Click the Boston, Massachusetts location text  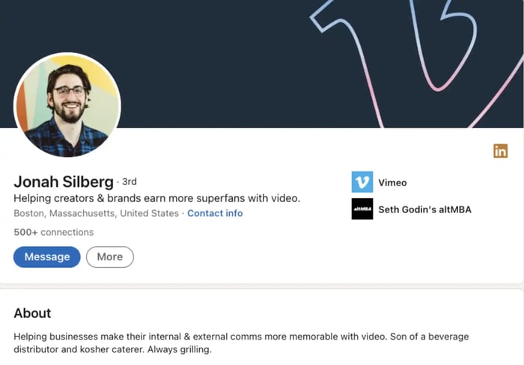pyautogui.click(x=96, y=213)
